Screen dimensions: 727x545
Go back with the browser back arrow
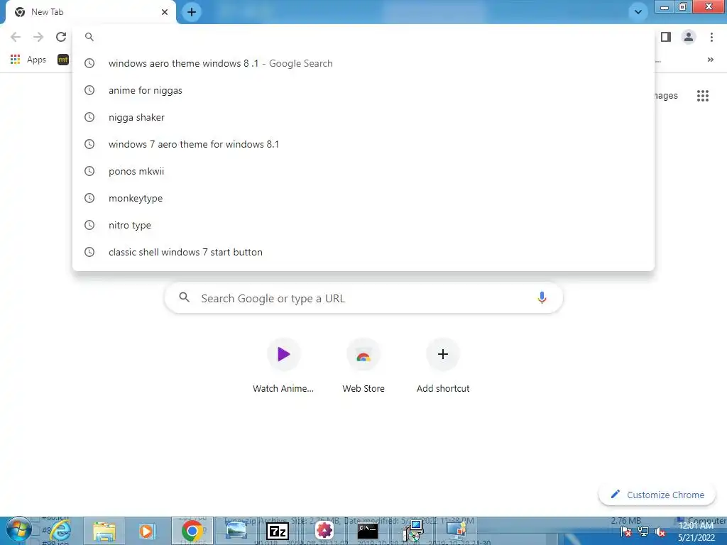click(x=16, y=37)
